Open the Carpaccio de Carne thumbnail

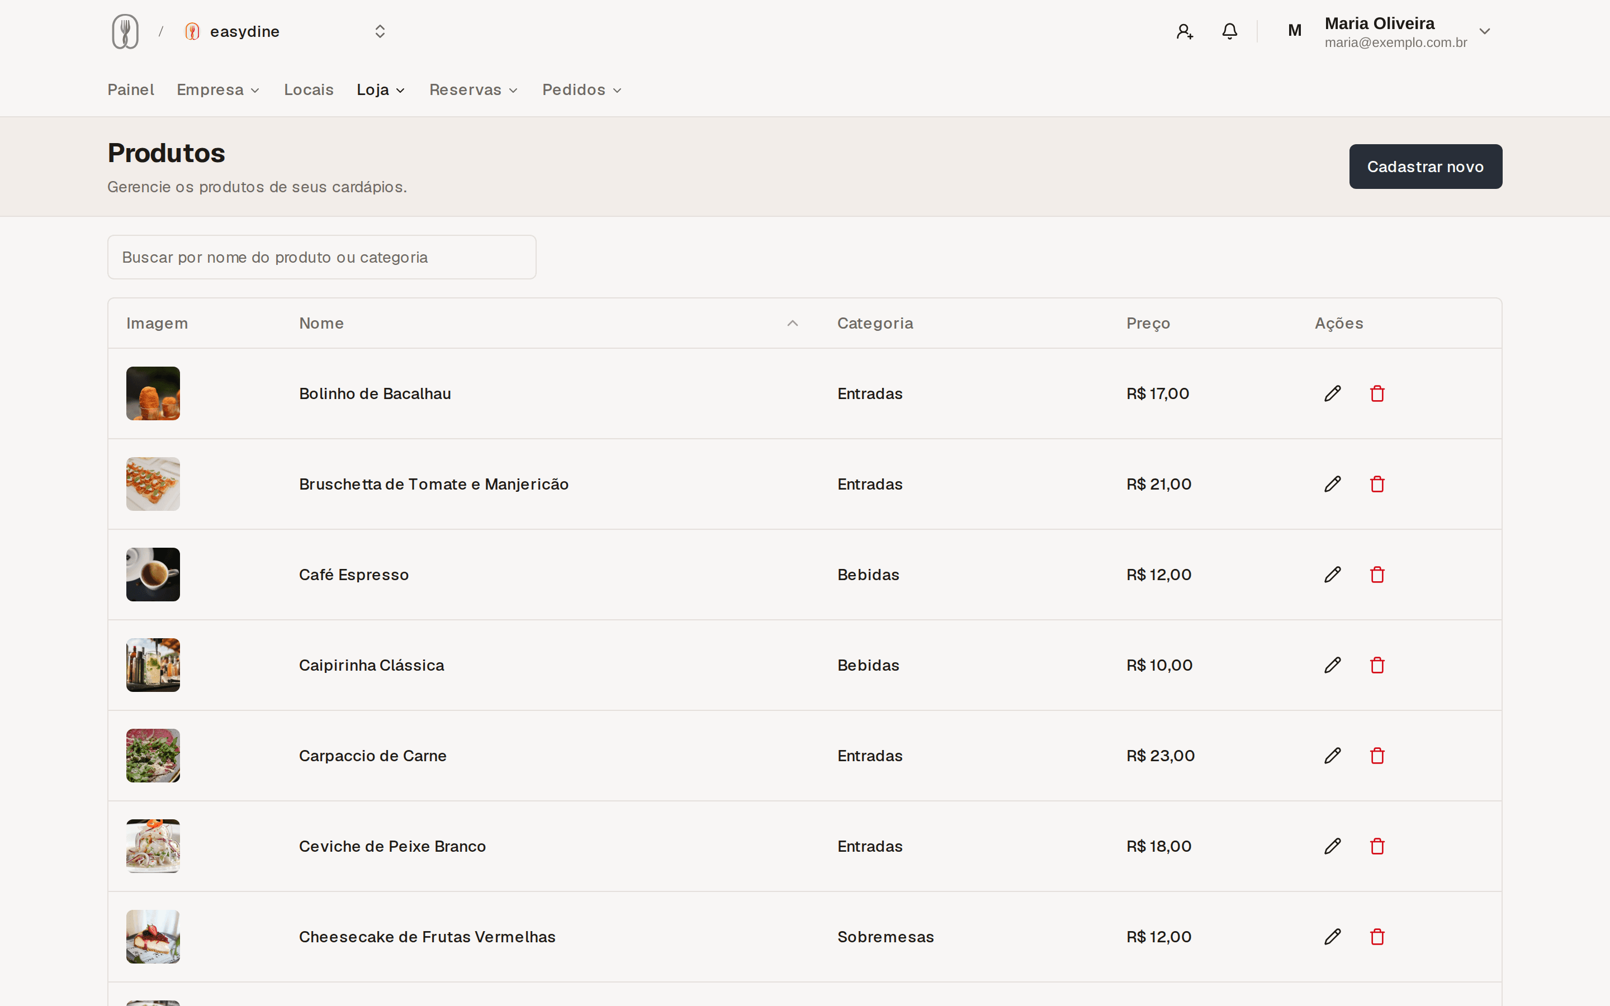[x=153, y=755]
